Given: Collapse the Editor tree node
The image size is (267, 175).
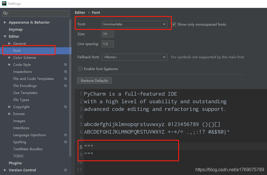Looking at the screenshot, I should (x=5, y=36).
